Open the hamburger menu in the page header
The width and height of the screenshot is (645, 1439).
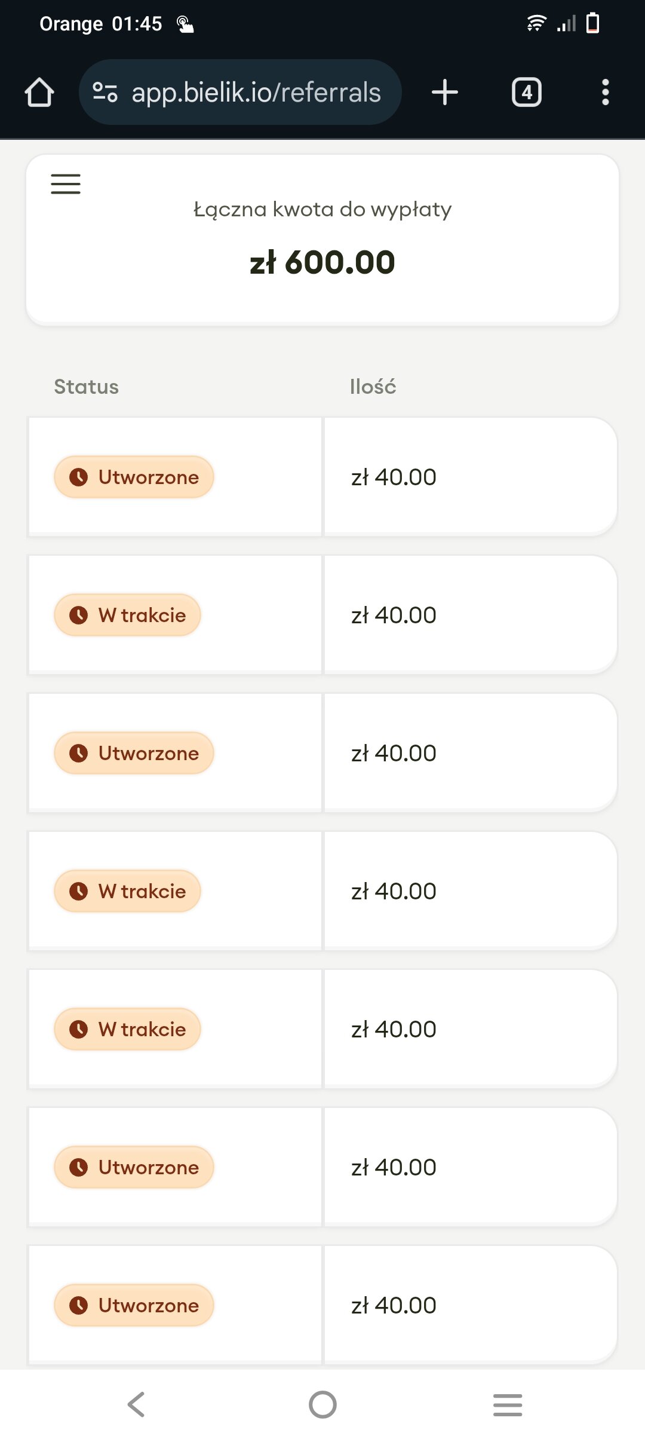click(x=66, y=184)
